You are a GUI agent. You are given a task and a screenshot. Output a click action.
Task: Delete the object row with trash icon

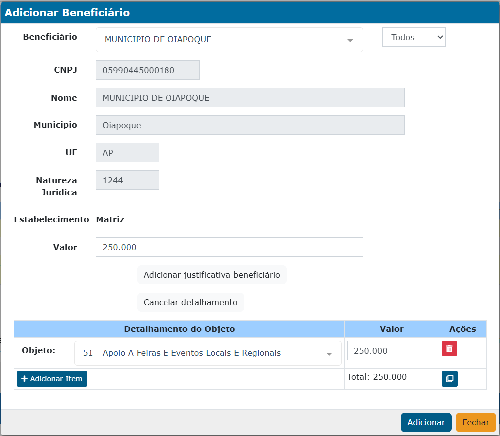[x=449, y=349]
